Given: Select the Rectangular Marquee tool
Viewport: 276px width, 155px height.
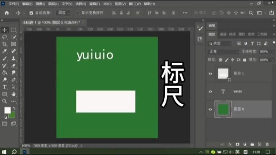Looking at the screenshot, I should click(13, 30).
